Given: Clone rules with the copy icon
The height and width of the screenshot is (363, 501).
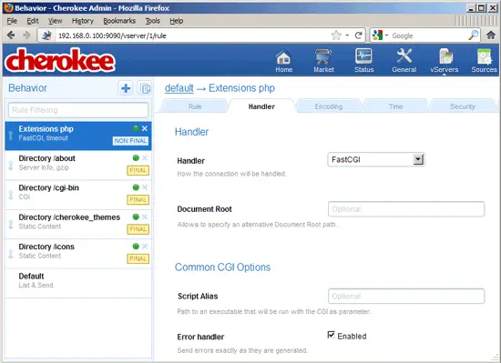Looking at the screenshot, I should 145,88.
